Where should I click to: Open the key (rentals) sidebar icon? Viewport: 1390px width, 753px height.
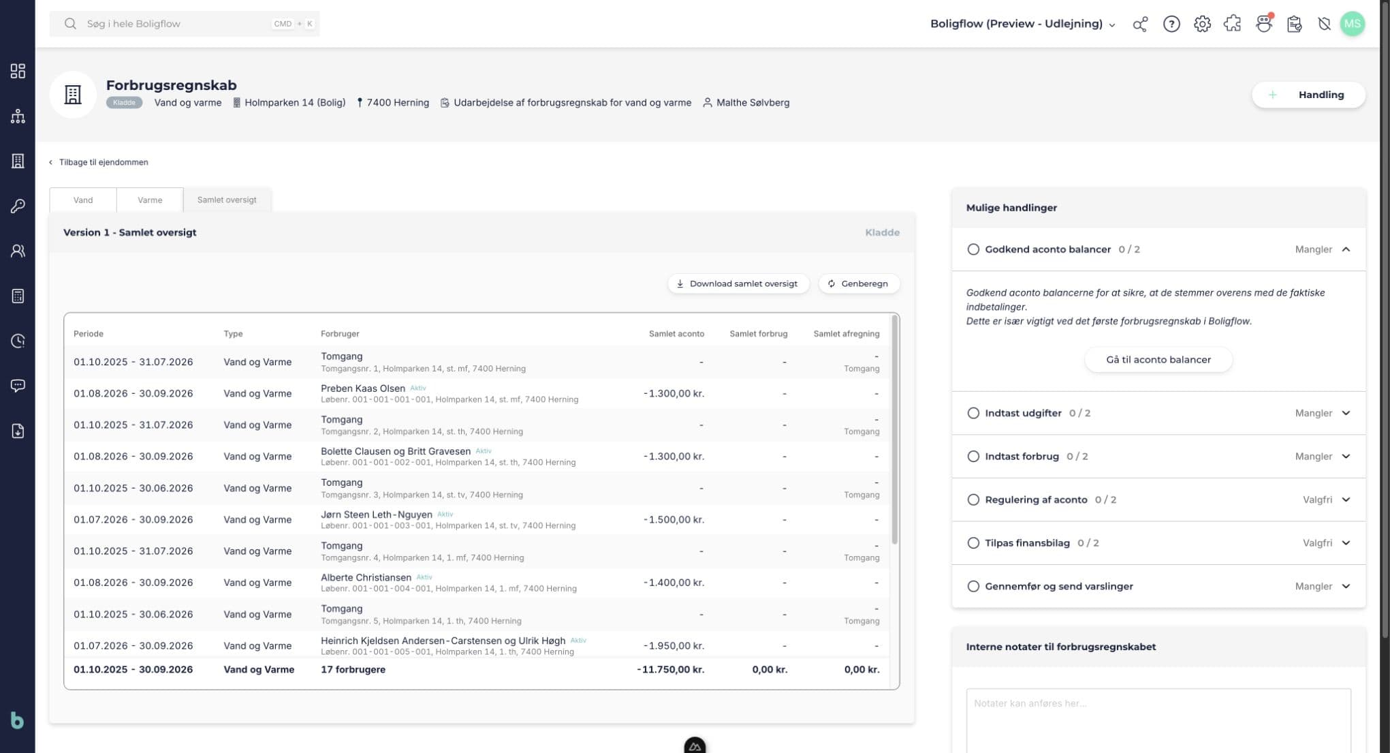(18, 206)
